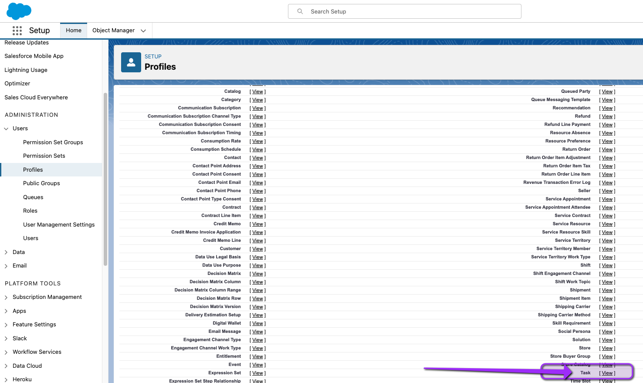Click View link for Task

pos(607,373)
